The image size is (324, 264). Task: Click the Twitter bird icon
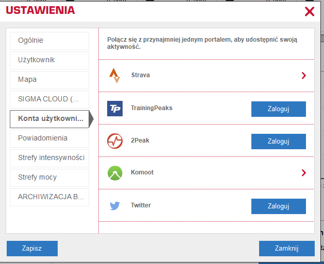click(x=115, y=206)
